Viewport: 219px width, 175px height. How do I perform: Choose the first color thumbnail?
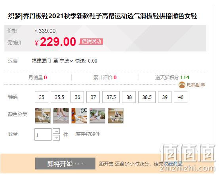point(43,116)
